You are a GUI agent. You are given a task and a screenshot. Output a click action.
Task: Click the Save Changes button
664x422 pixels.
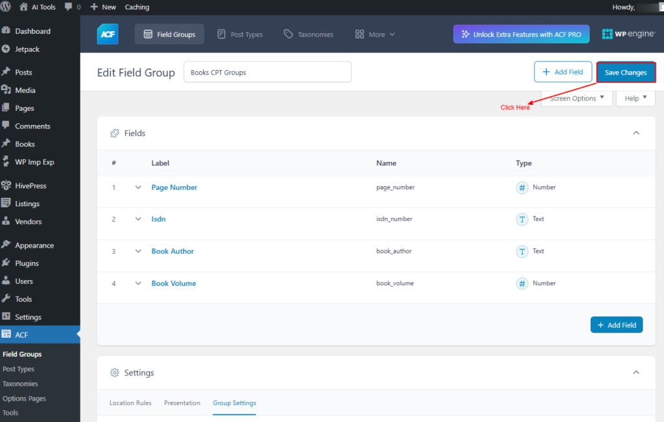626,73
